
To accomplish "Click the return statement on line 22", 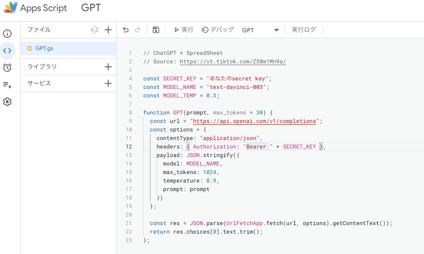I will tap(206, 232).
